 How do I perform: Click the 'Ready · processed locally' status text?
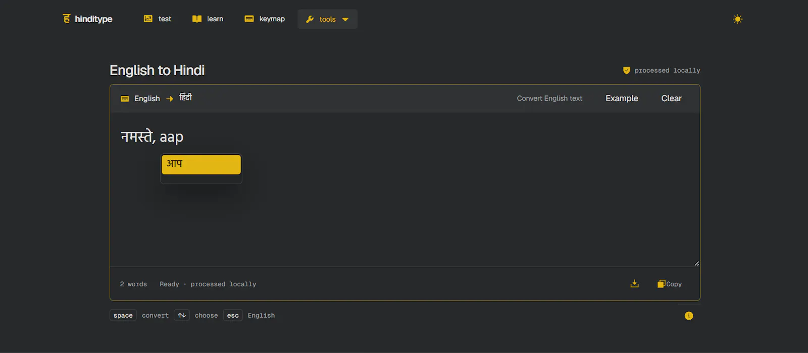pyautogui.click(x=208, y=284)
